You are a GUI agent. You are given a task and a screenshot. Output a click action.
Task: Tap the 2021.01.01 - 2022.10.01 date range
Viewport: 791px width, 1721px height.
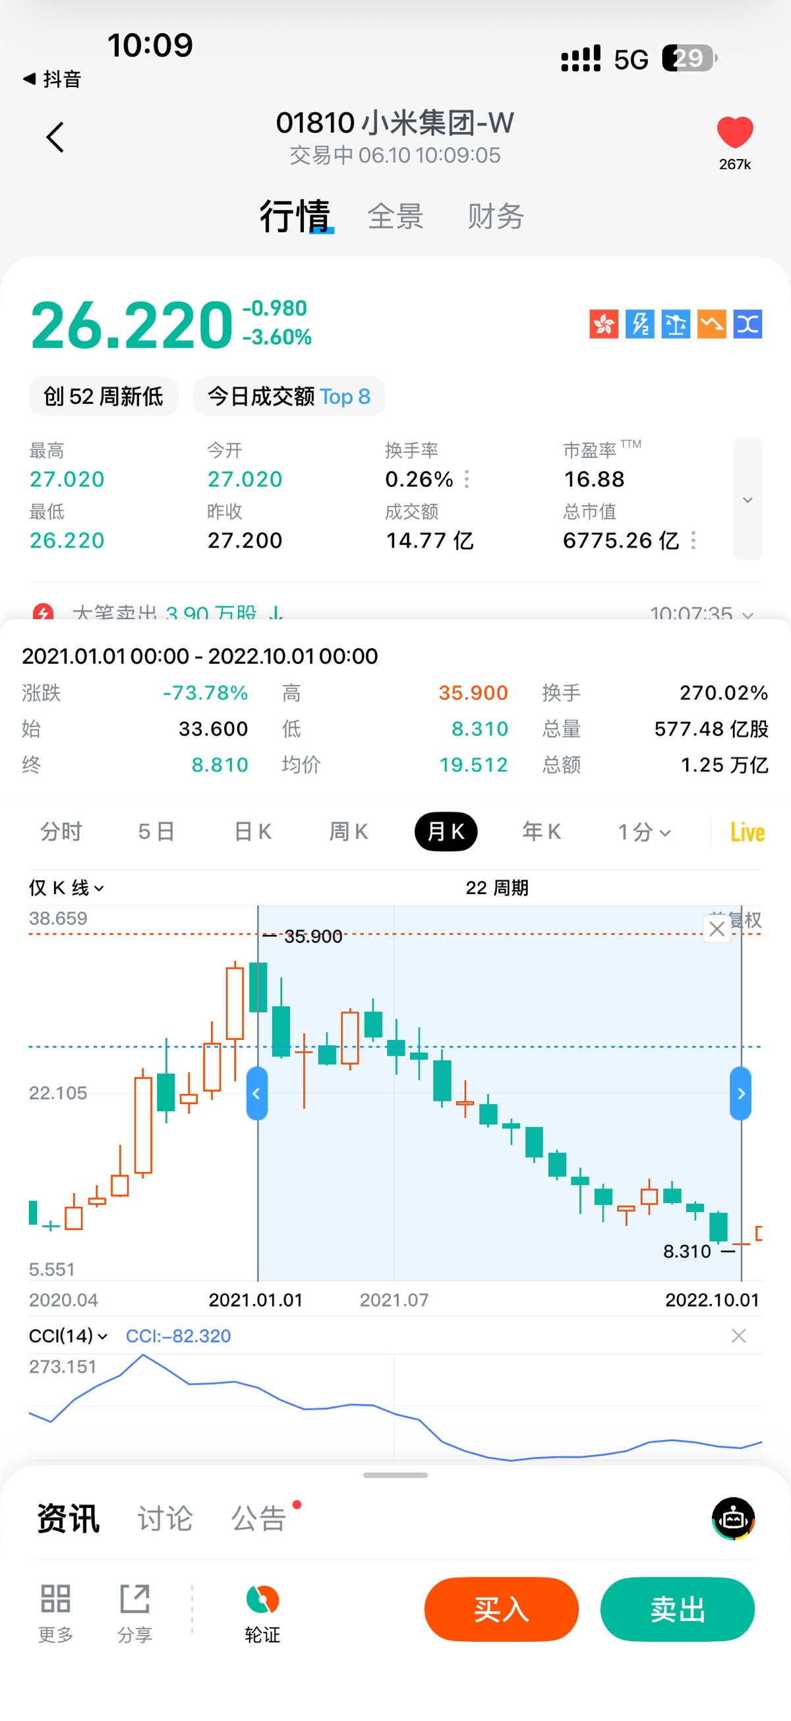[200, 656]
